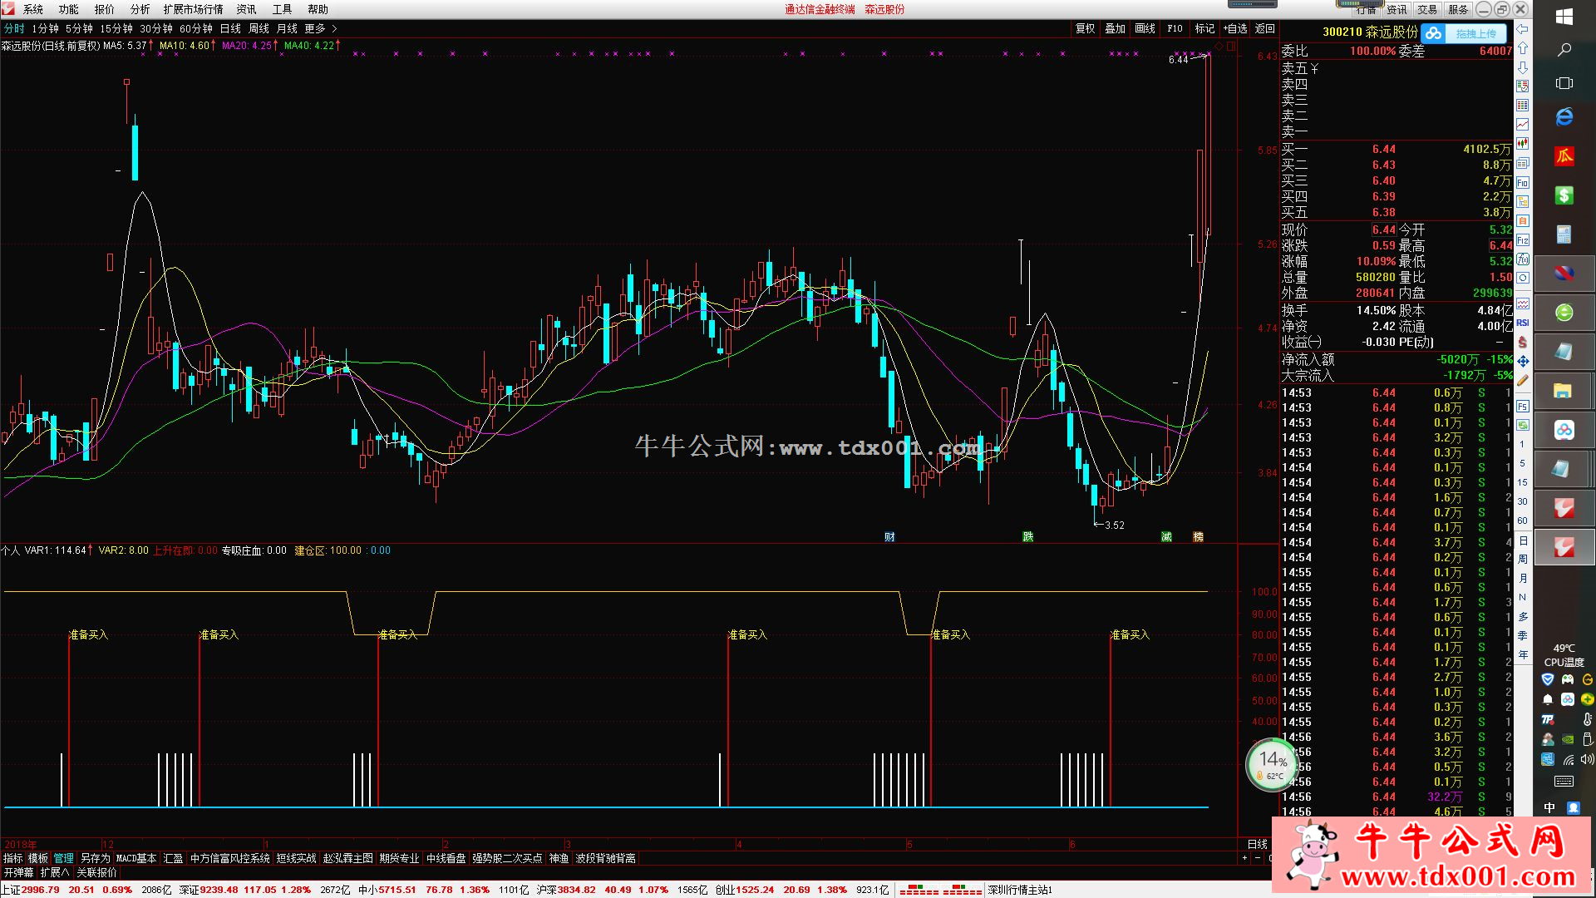Open the green dollar app on taskbar
The height and width of the screenshot is (898, 1596).
point(1564,195)
